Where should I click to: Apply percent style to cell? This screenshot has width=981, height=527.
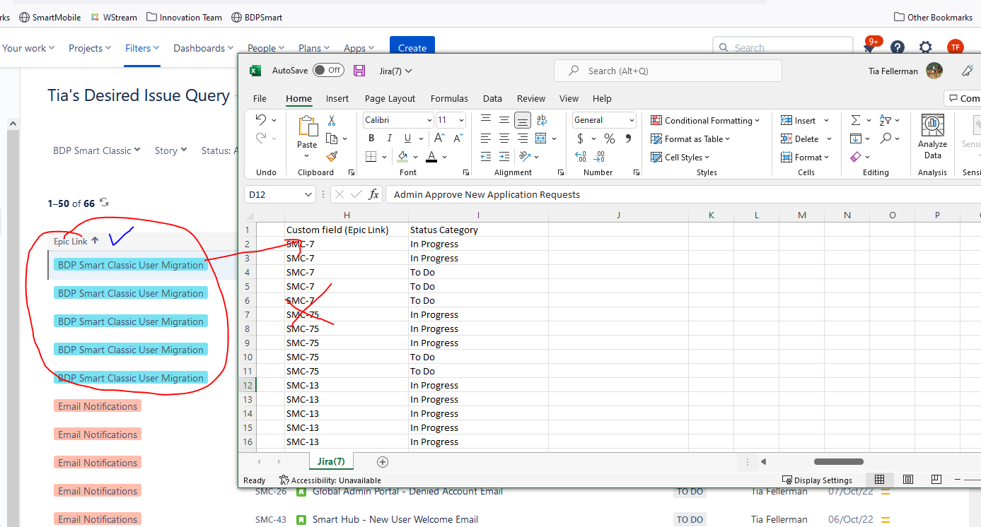[610, 138]
